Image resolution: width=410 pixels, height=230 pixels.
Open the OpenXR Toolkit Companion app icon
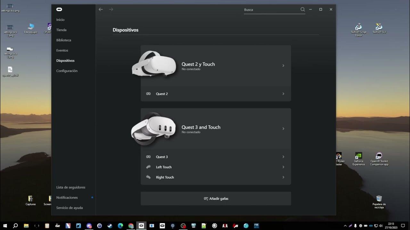coord(379,159)
